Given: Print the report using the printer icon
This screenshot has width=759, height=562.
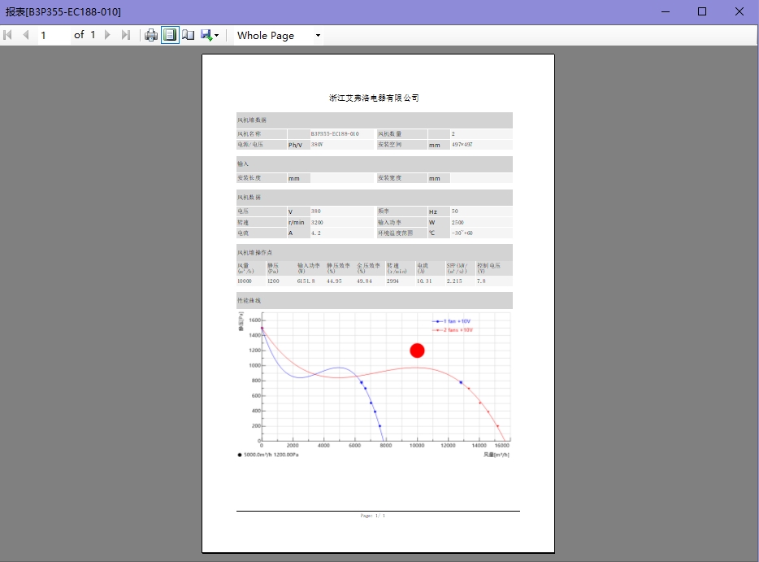Looking at the screenshot, I should 151,35.
